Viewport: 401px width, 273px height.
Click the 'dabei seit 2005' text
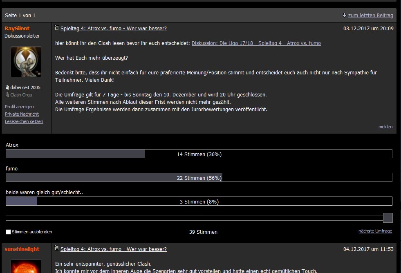(x=25, y=87)
